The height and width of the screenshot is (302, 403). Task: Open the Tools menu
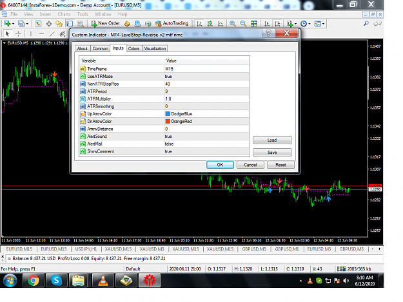pos(83,14)
